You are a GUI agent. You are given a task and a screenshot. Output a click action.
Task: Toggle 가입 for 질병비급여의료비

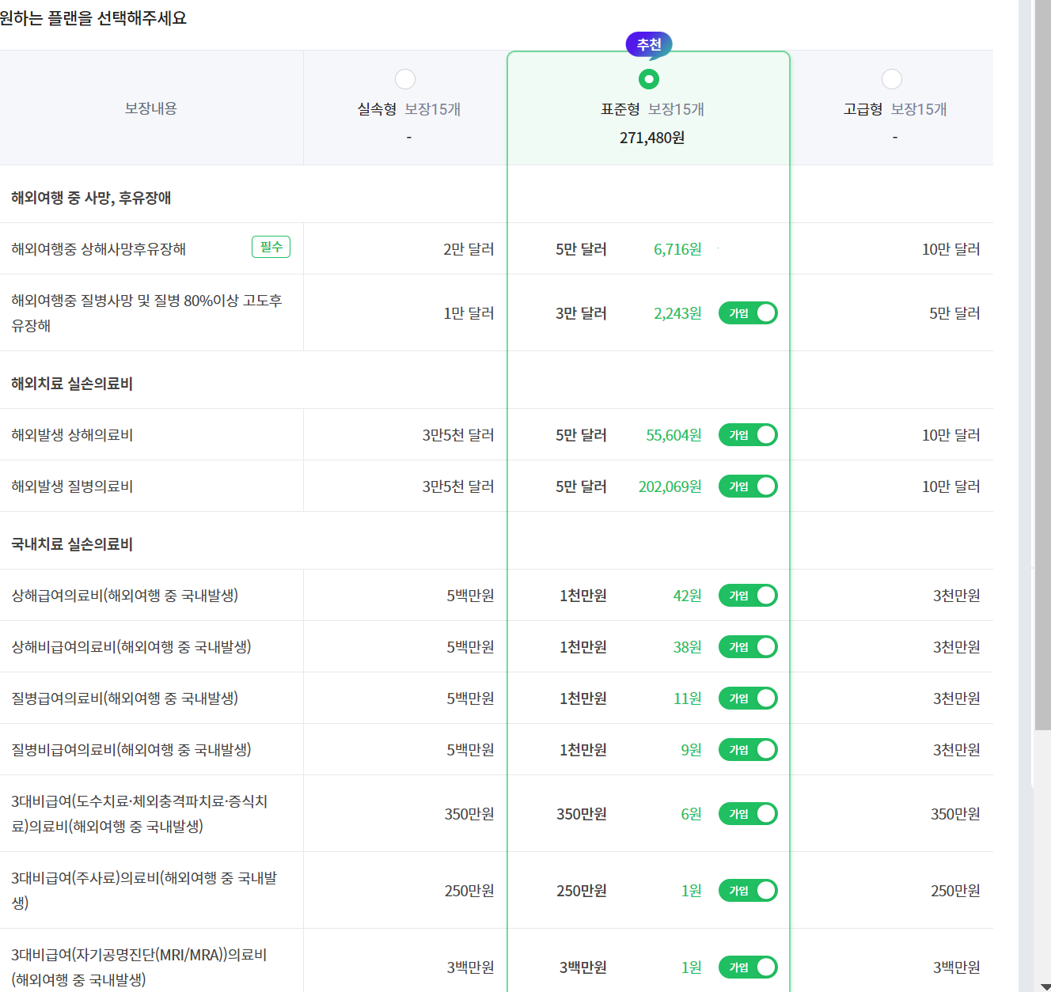(748, 750)
